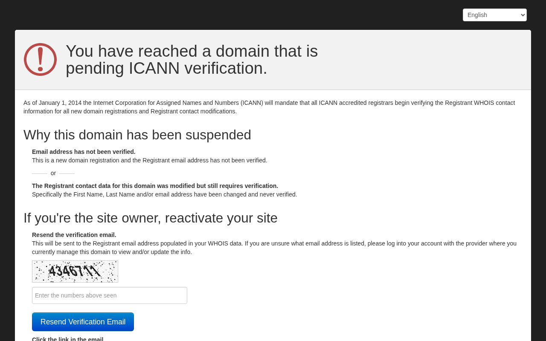546x341 pixels.
Task: Click the 'pending ICANN verification' main heading
Action: coord(192,60)
